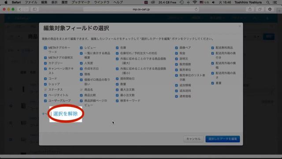
Task: Uncheck the ショップ checkbox
Action: [x=45, y=84]
